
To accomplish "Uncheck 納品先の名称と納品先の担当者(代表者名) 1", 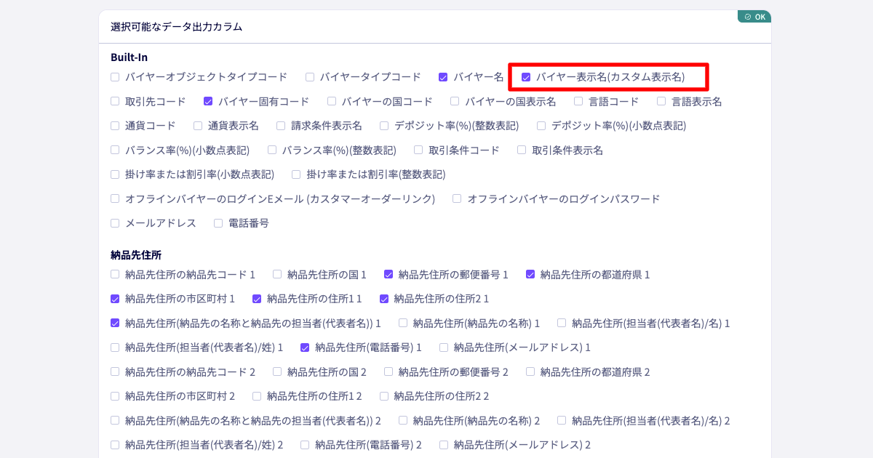I will [x=115, y=323].
